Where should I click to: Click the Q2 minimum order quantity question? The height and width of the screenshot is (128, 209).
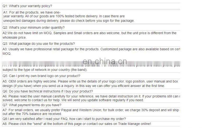(x=34, y=27)
